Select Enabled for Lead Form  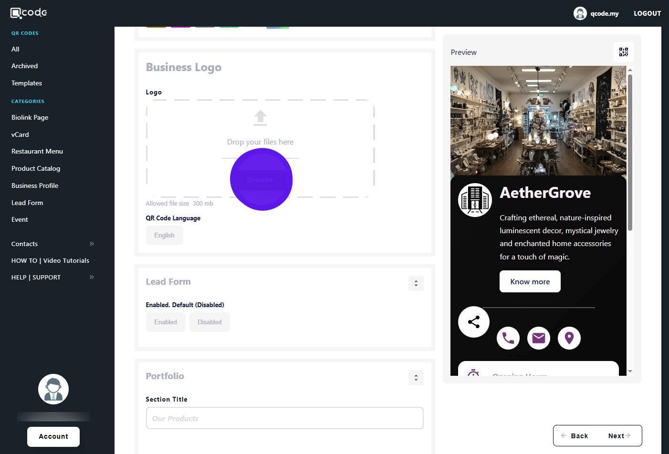(165, 322)
